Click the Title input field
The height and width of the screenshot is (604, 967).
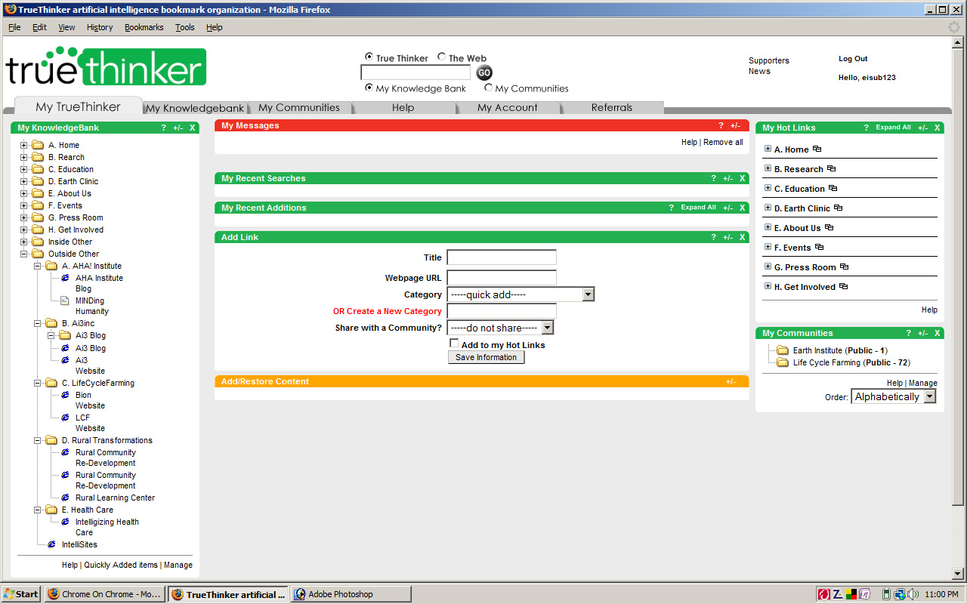click(x=502, y=257)
